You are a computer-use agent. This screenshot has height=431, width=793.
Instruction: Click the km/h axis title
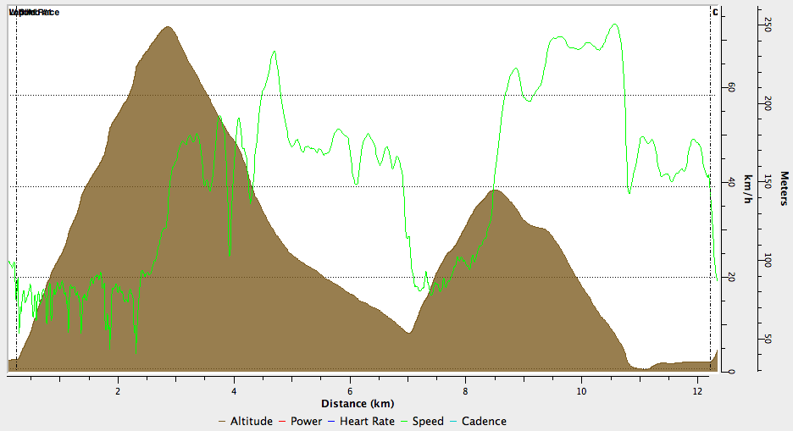pyautogui.click(x=748, y=189)
